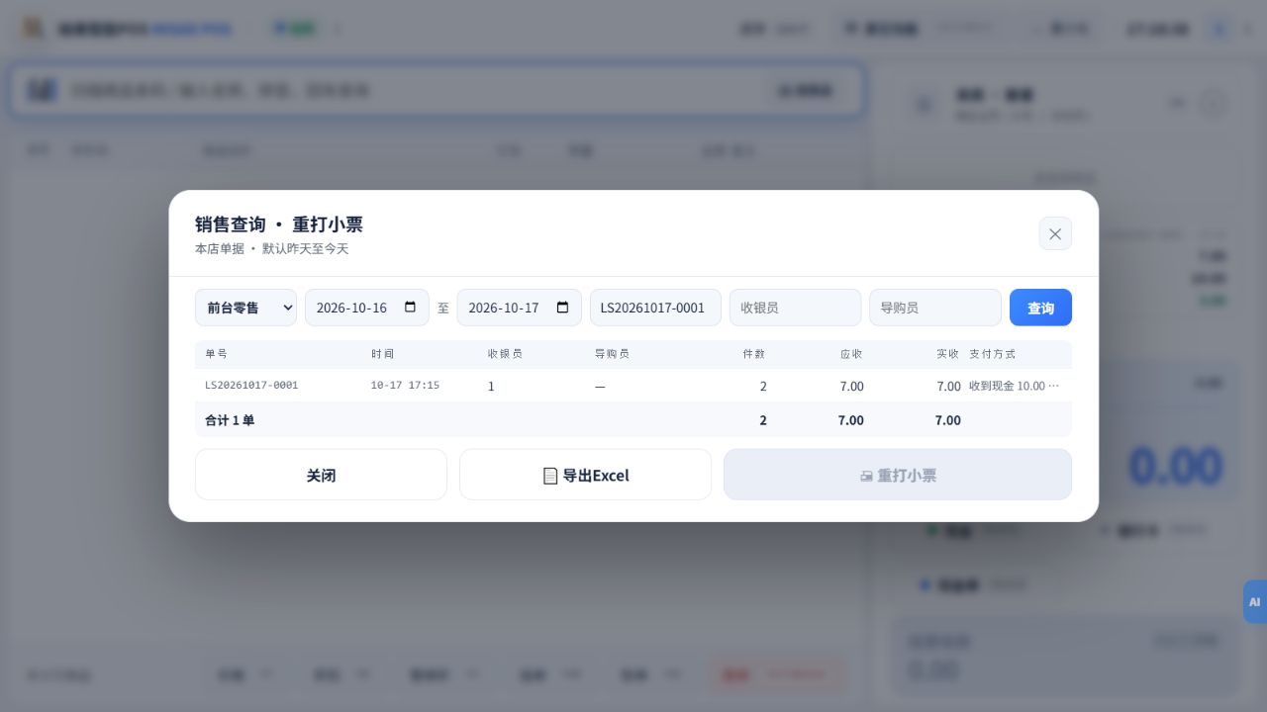The height and width of the screenshot is (712, 1267).
Task: Click the 重打小票 reprint button
Action: 898,475
